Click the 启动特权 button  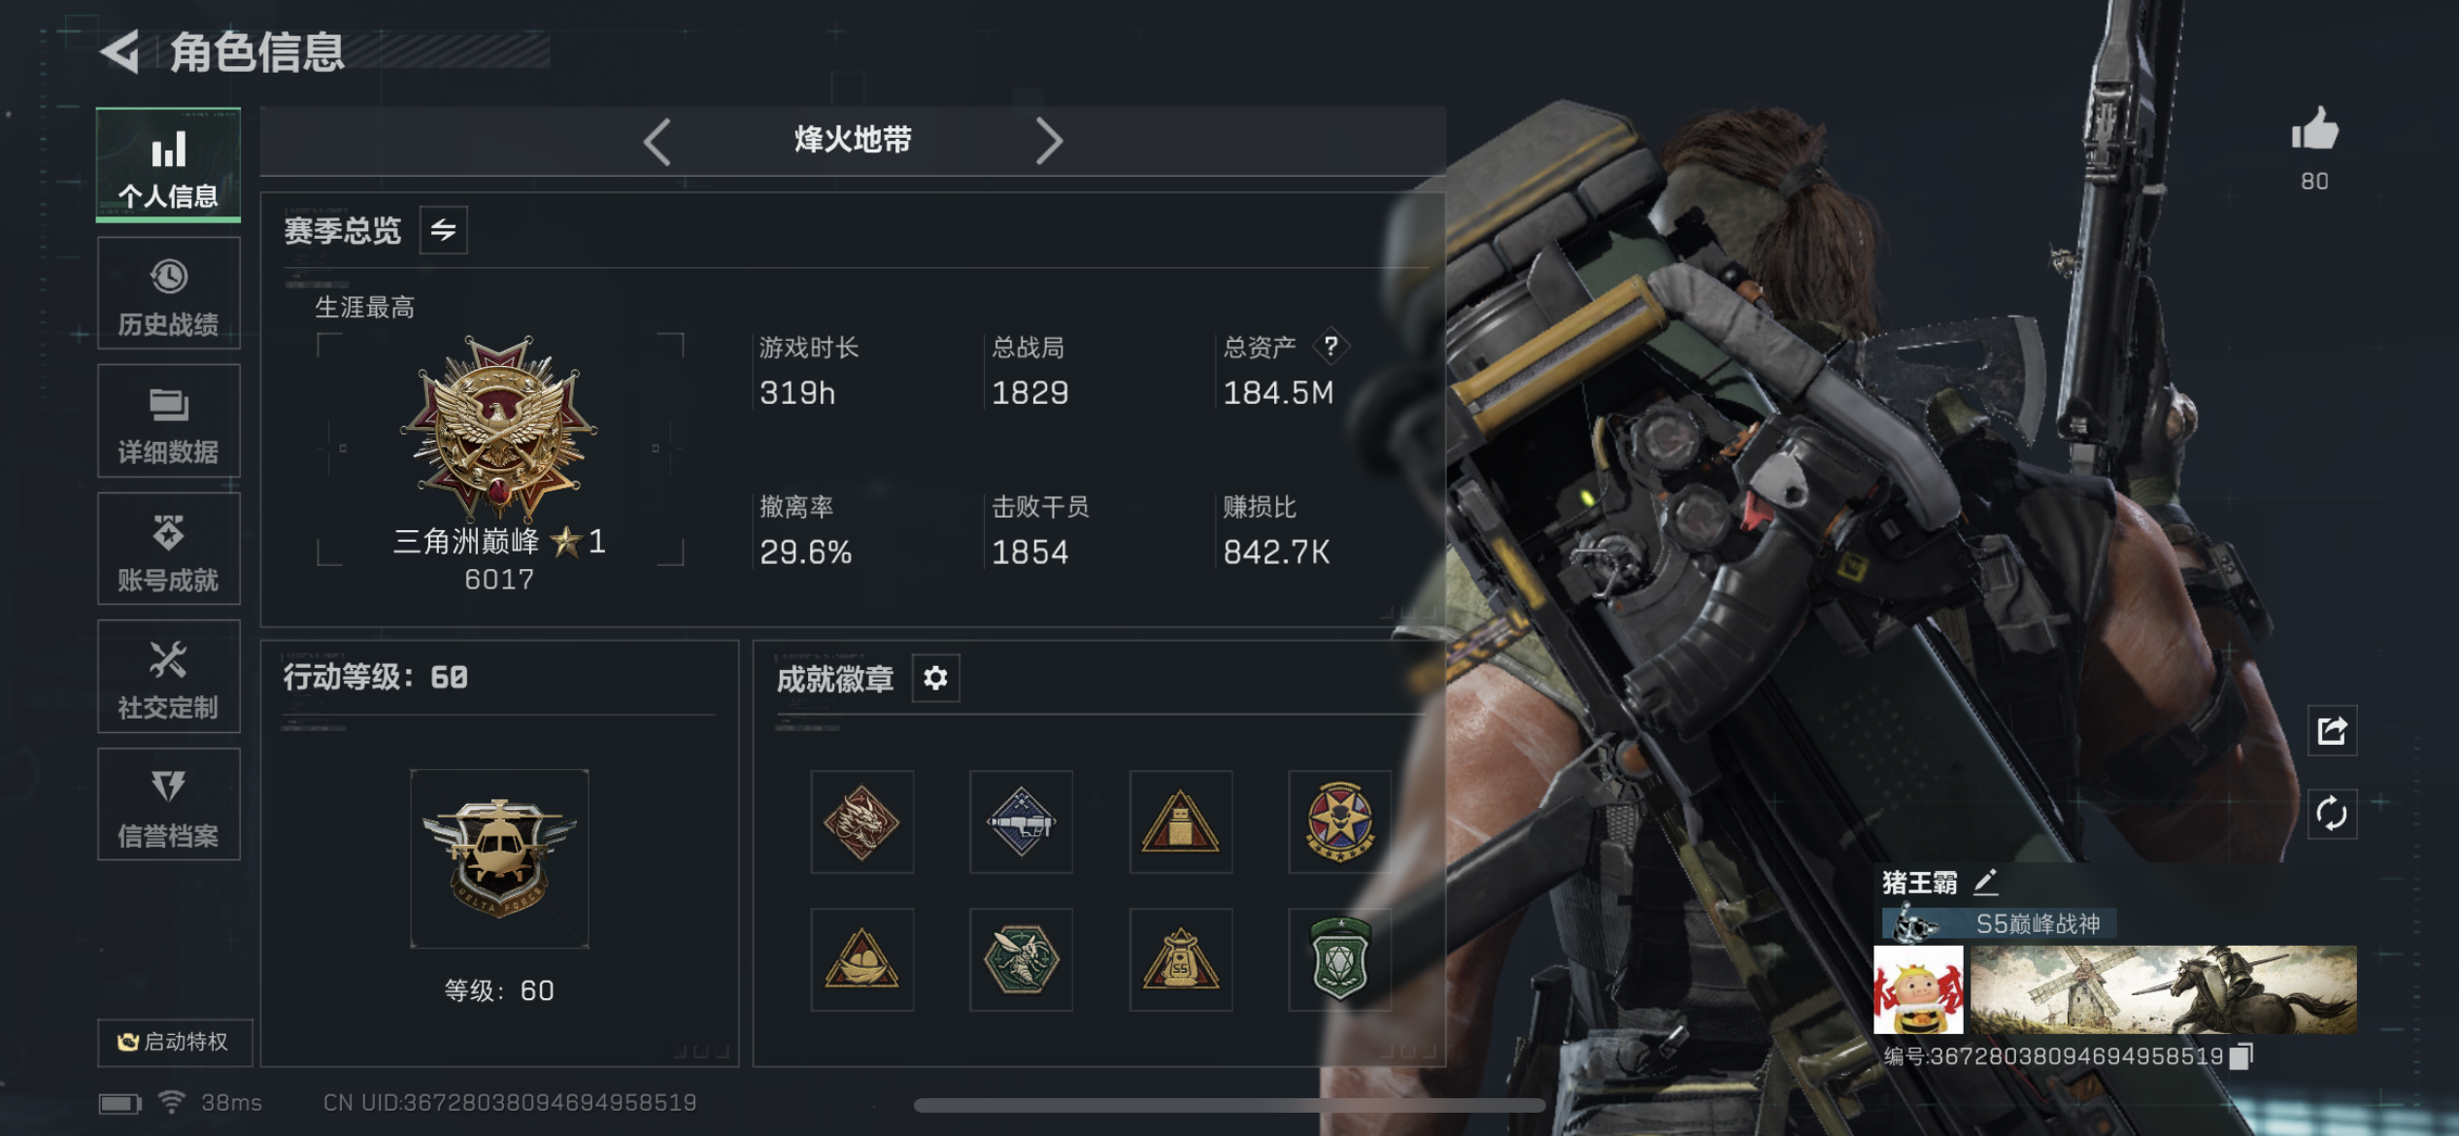[x=175, y=1042]
